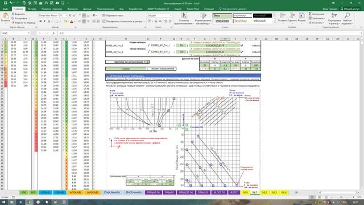Image resolution: width=364 pixels, height=205 pixels.
Task: Switch to Normal view in the status bar
Action: [x=312, y=197]
